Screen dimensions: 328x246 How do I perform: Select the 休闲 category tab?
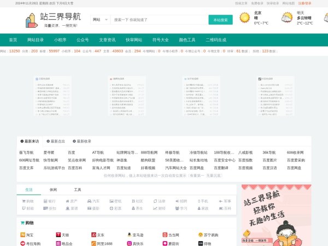click(x=53, y=190)
